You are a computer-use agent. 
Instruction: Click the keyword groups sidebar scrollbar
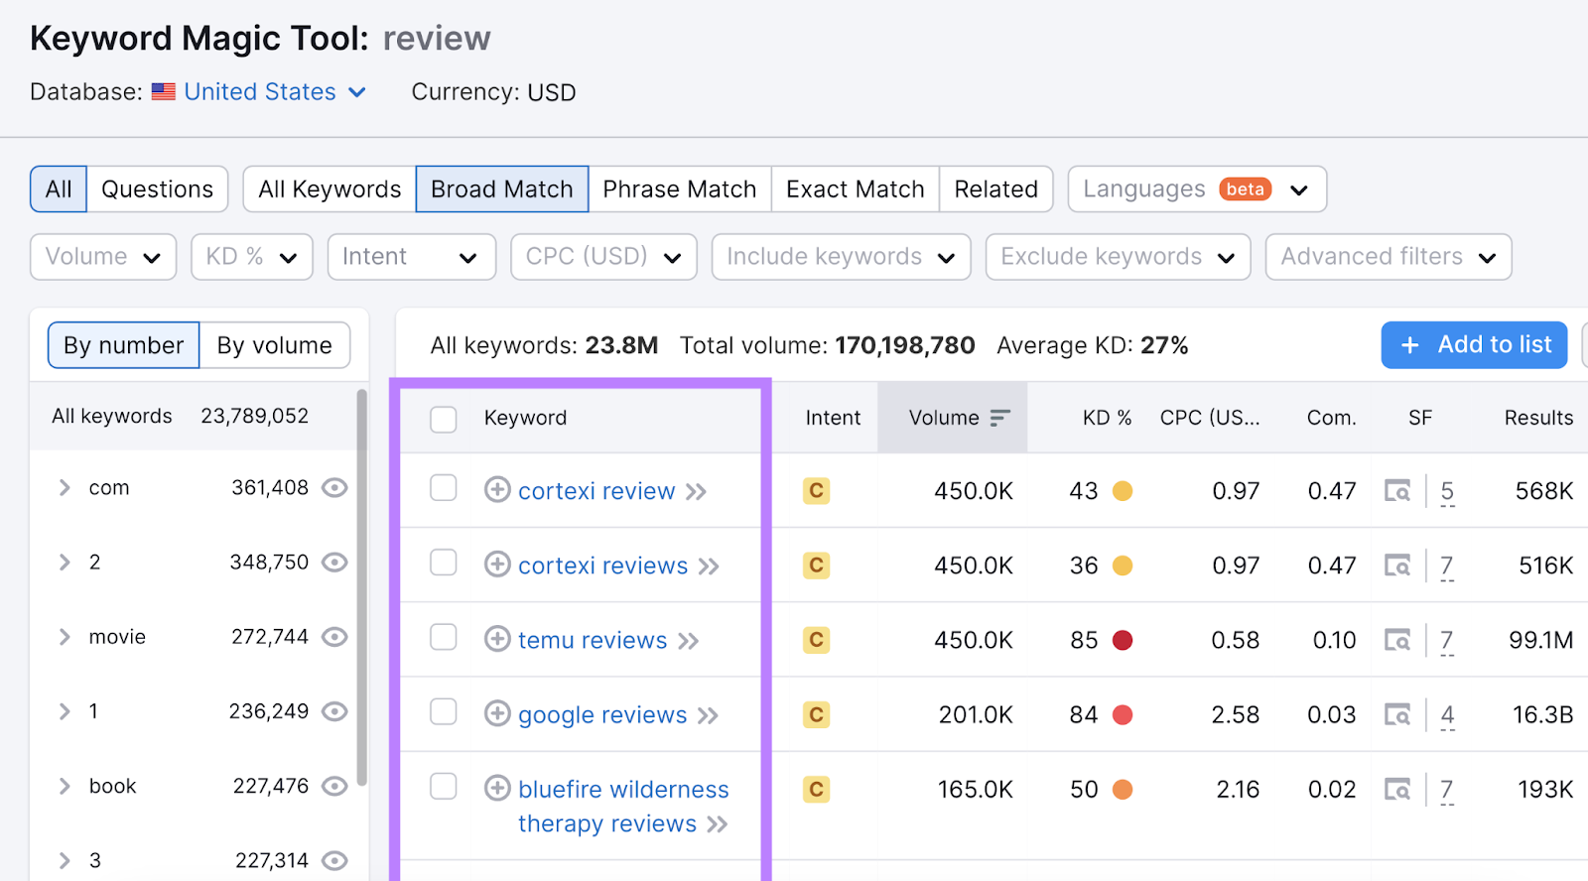click(x=361, y=585)
